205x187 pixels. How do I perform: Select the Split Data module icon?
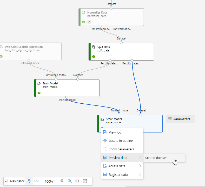[x=94, y=47]
